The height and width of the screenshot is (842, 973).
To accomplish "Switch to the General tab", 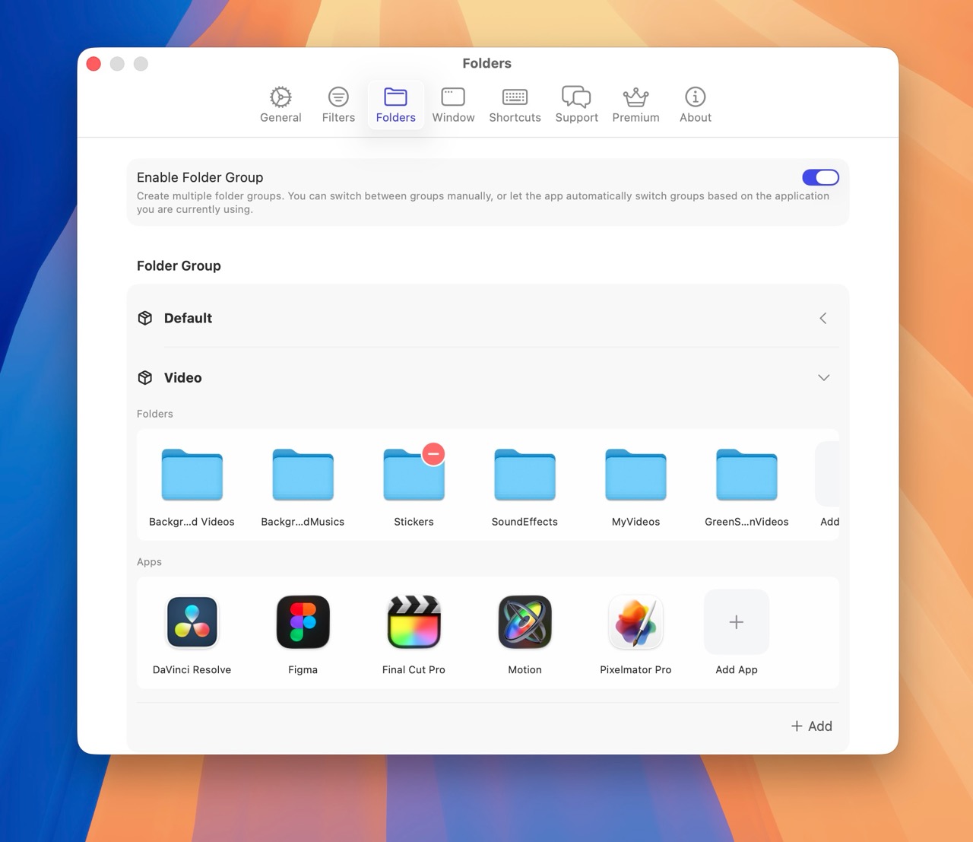I will point(280,104).
